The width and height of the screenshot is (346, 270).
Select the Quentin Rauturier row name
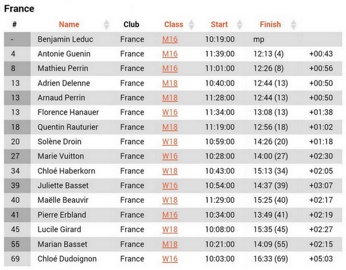pyautogui.click(x=68, y=127)
